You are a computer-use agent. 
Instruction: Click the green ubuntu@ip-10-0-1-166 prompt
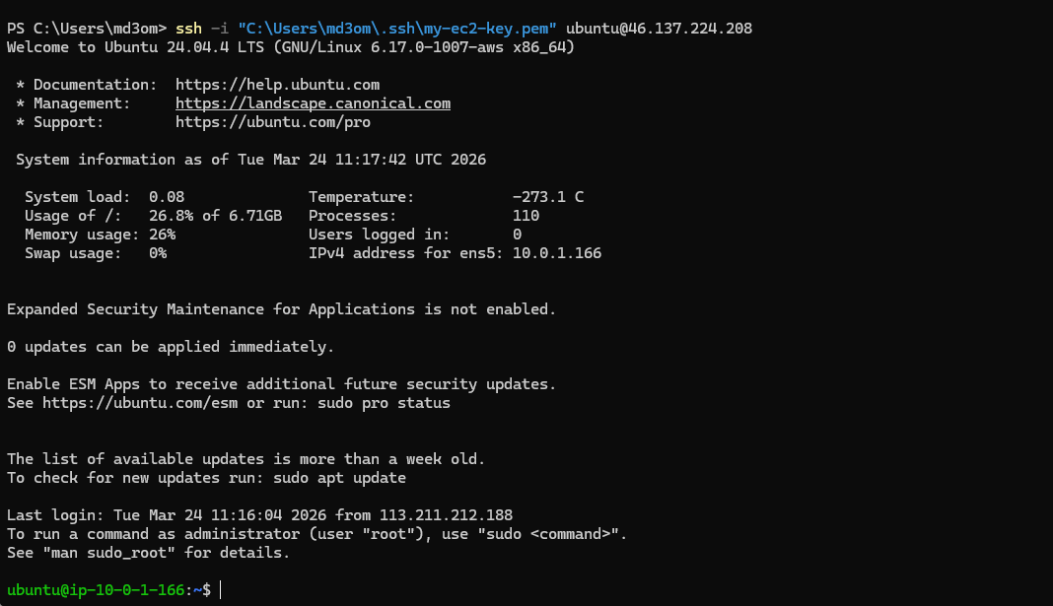[96, 589]
